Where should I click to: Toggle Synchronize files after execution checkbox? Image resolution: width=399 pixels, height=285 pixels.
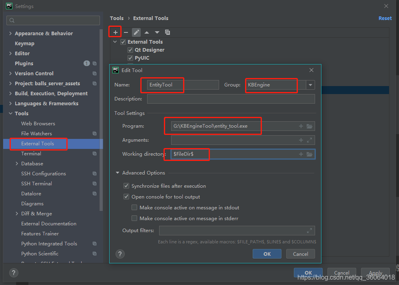click(127, 186)
